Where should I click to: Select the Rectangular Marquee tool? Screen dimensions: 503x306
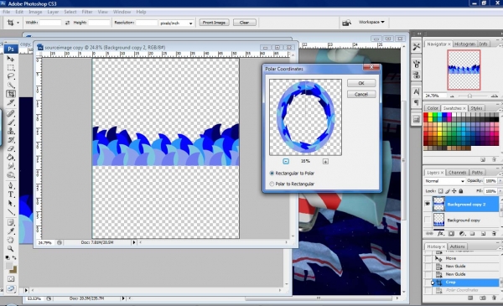11,68
